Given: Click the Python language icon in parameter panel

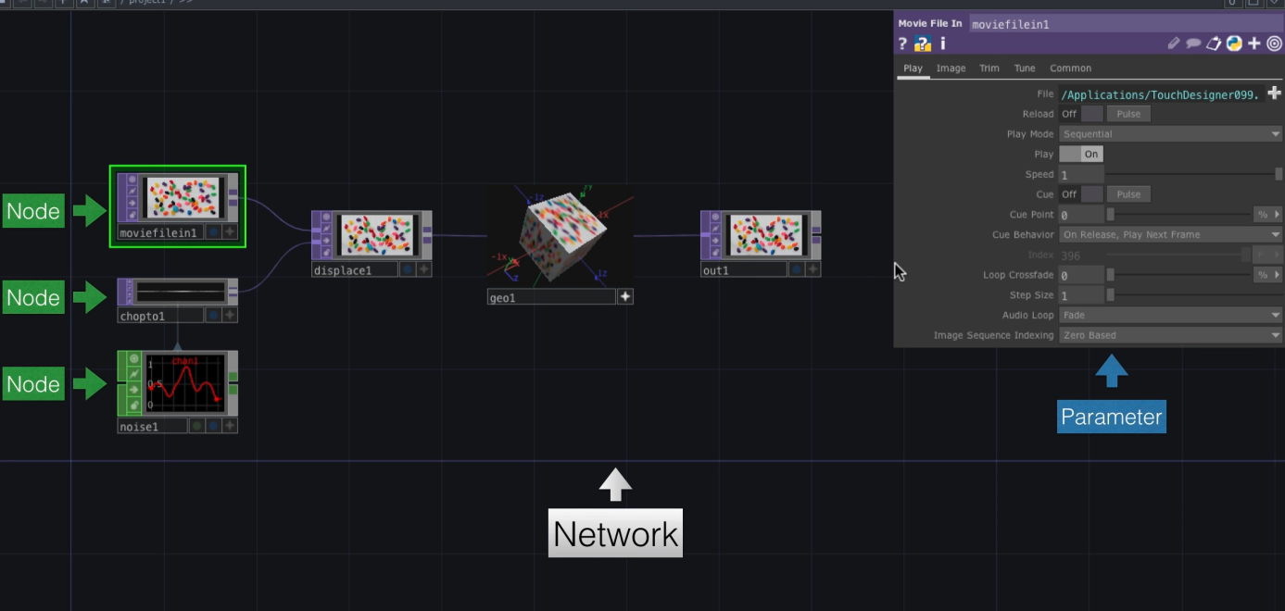Looking at the screenshot, I should point(1234,44).
